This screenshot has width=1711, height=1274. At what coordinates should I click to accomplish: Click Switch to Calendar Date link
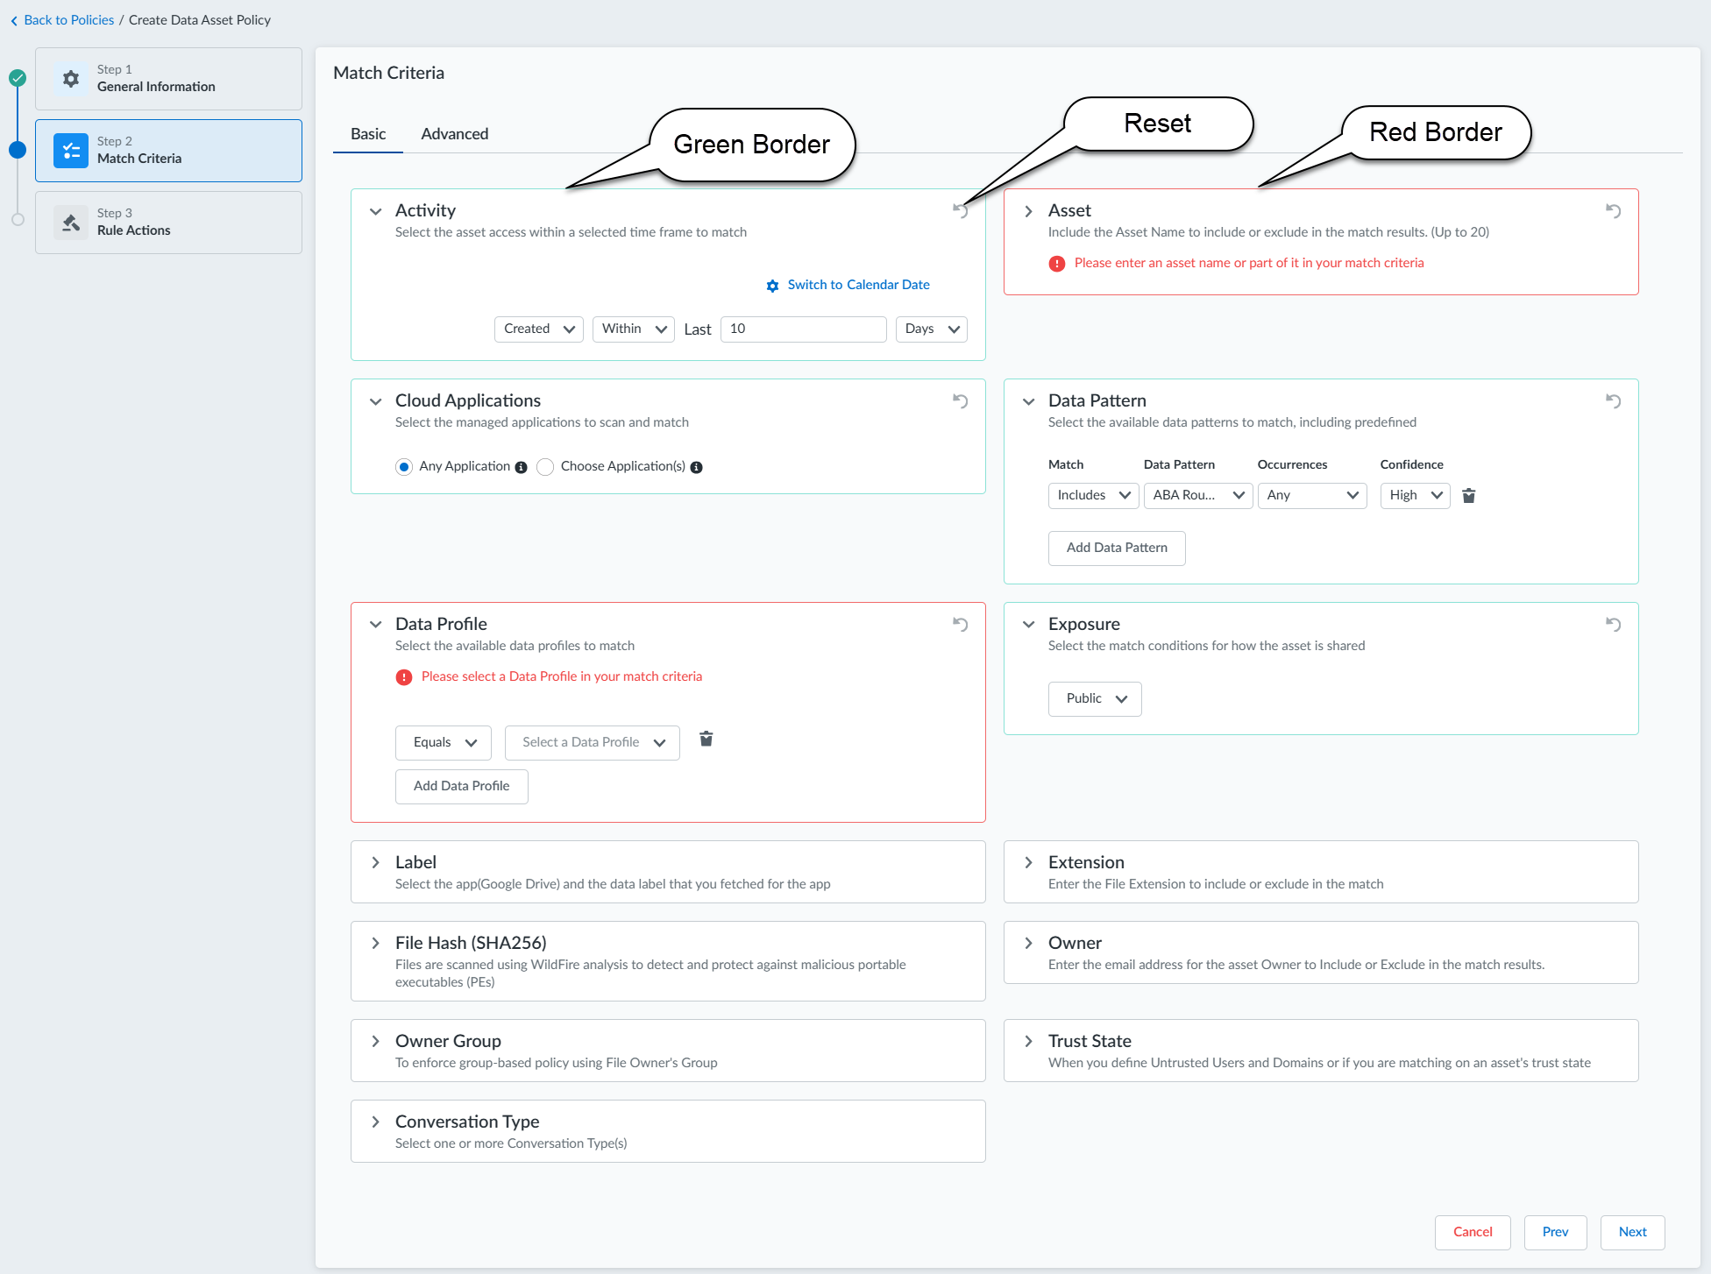point(857,285)
